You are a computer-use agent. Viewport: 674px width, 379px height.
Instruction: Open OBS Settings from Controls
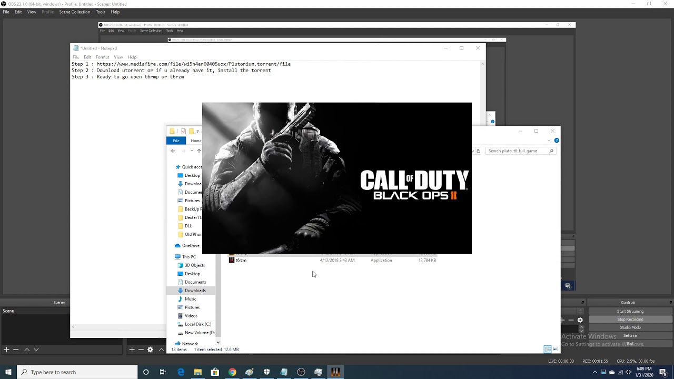pos(630,335)
